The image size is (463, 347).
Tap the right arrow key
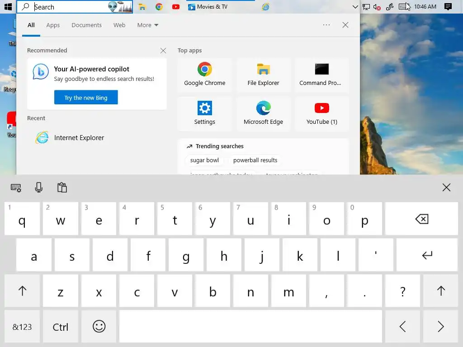440,327
